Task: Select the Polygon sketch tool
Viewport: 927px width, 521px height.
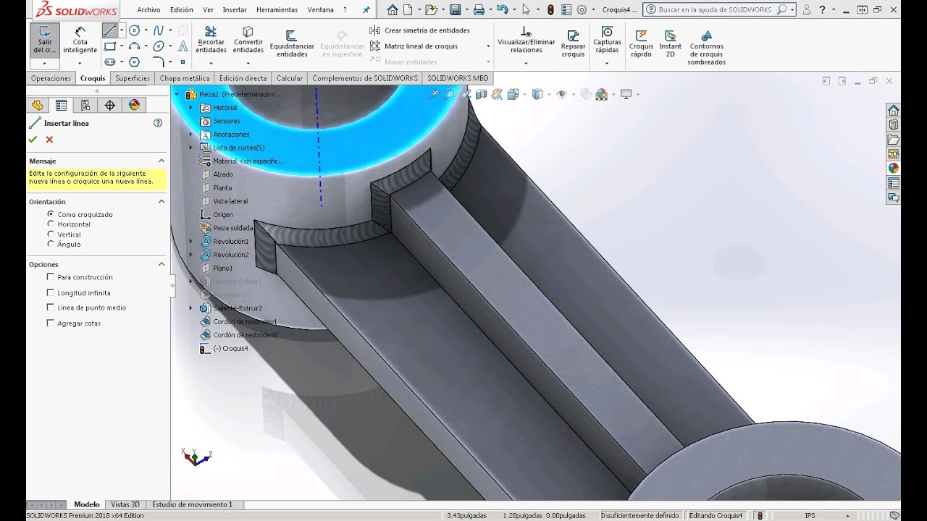Action: tap(134, 62)
